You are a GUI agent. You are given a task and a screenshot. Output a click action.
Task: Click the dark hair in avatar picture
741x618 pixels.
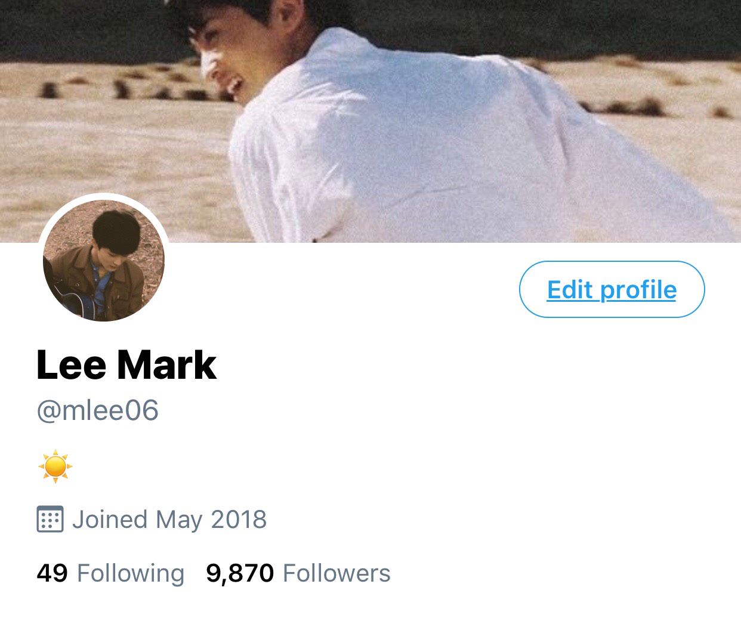click(118, 231)
